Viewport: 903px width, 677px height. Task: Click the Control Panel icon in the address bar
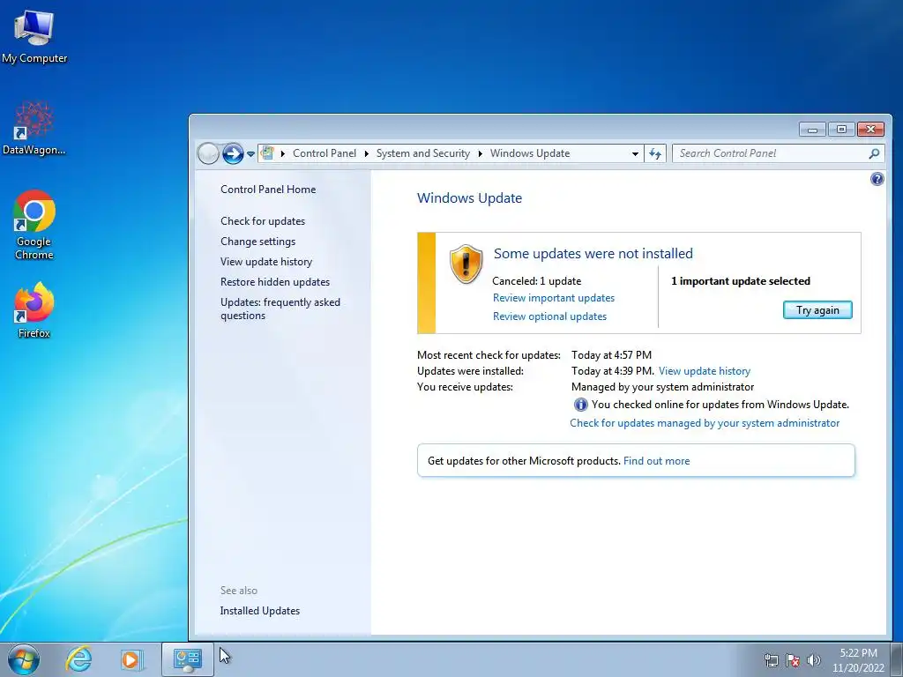(x=267, y=153)
